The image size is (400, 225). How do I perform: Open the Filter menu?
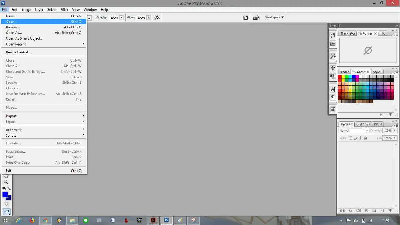coord(64,10)
